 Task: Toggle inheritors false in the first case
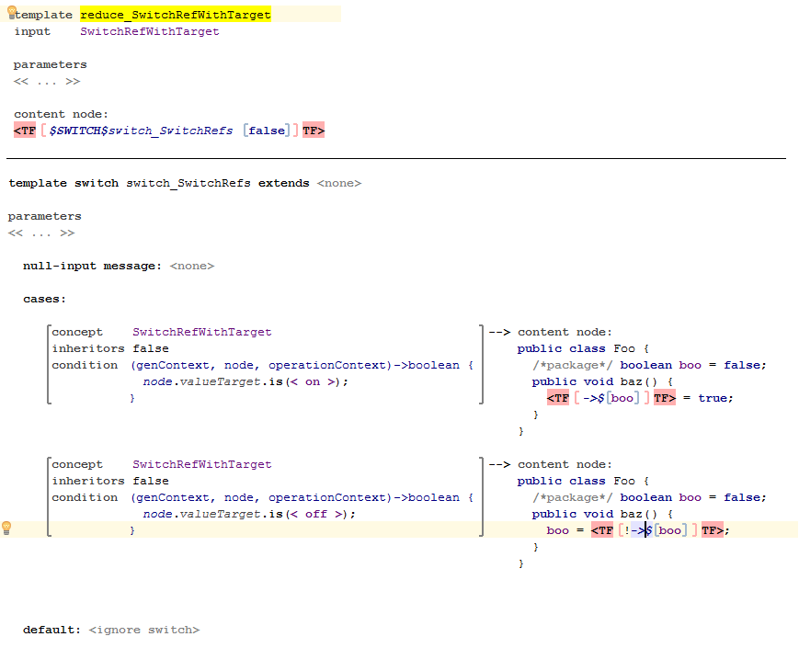[x=150, y=348]
